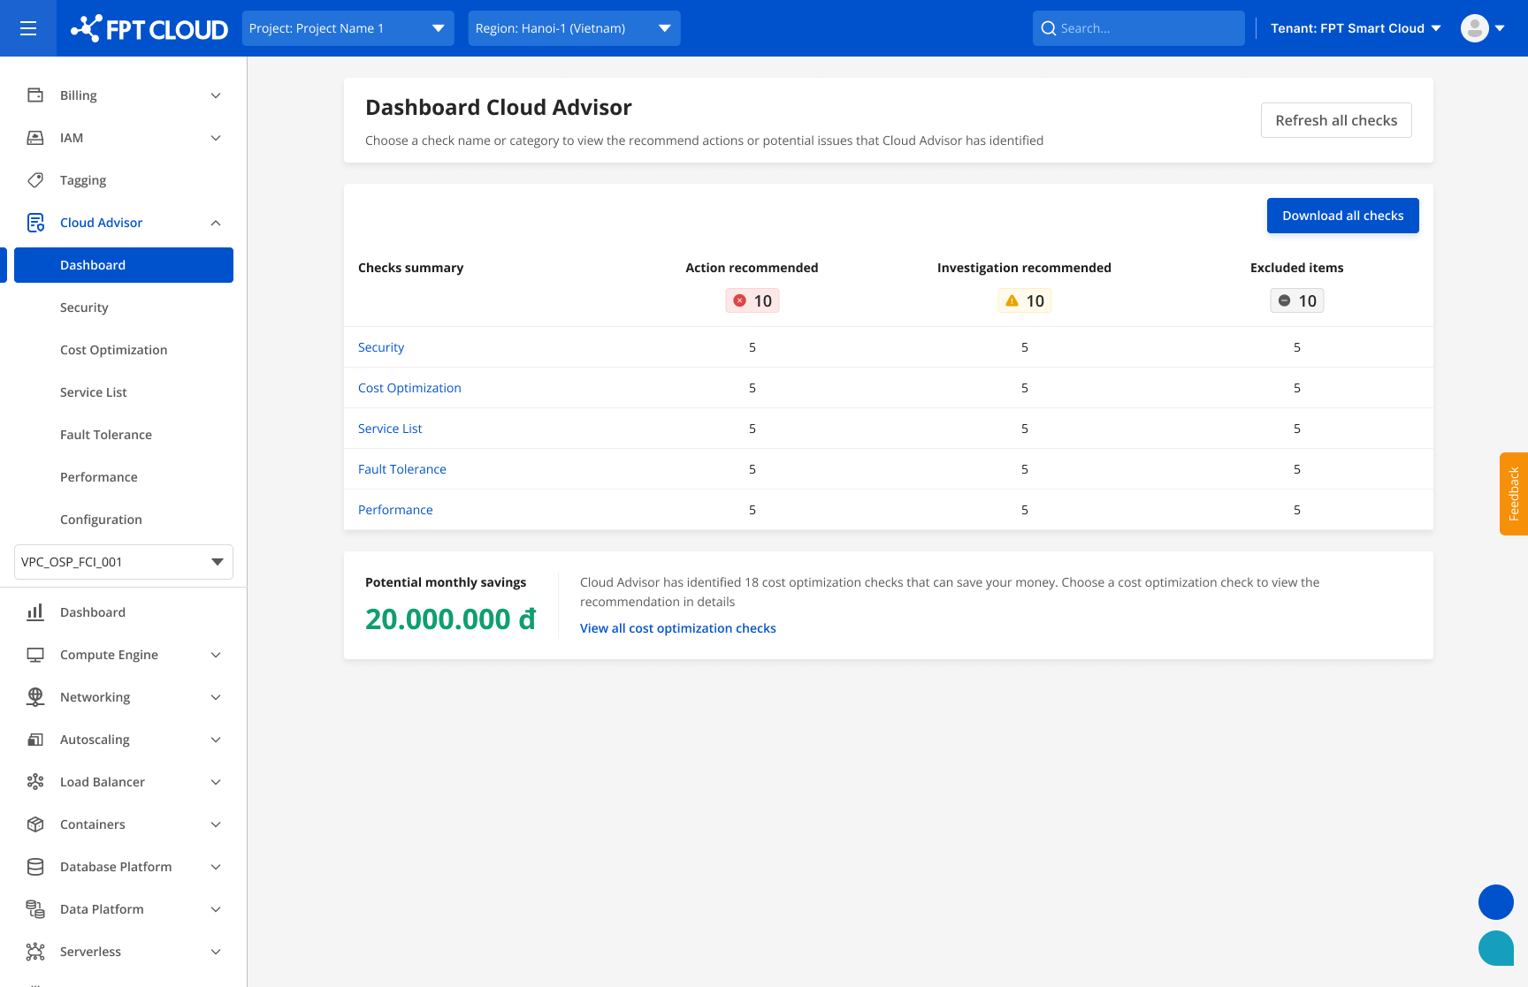Click the Investigation recommended column header
This screenshot has height=987, width=1528.
(x=1024, y=268)
